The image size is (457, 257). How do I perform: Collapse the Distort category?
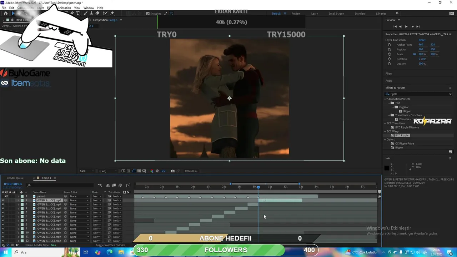pyautogui.click(x=386, y=140)
